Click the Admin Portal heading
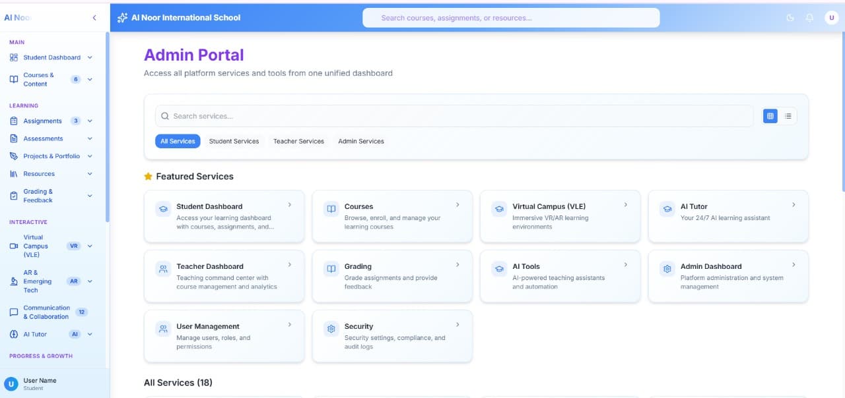 194,55
